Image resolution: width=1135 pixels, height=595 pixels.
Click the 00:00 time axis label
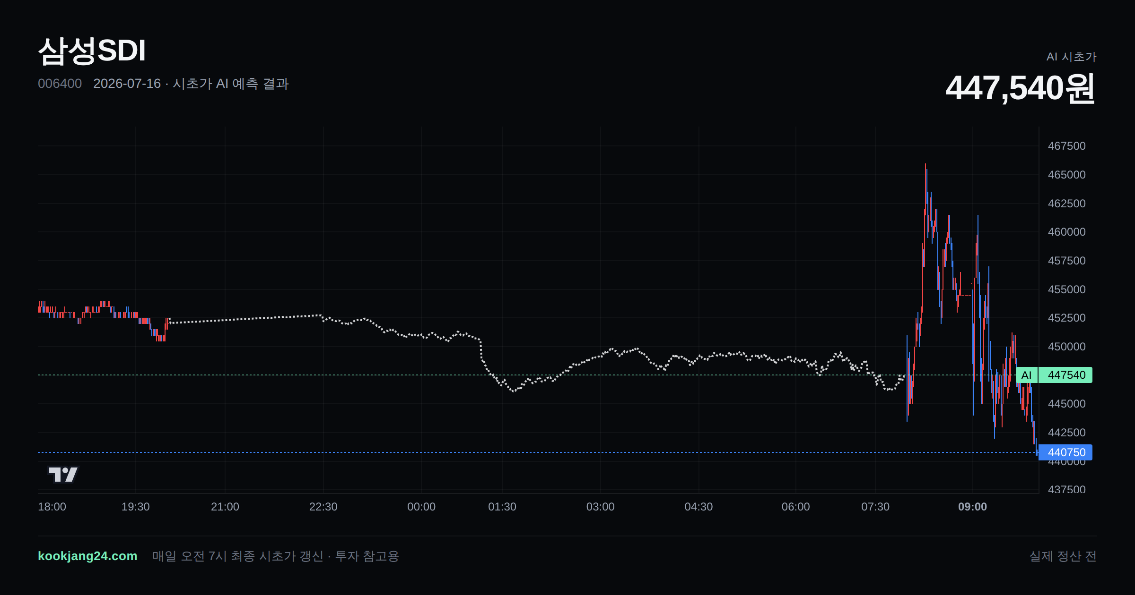click(421, 507)
